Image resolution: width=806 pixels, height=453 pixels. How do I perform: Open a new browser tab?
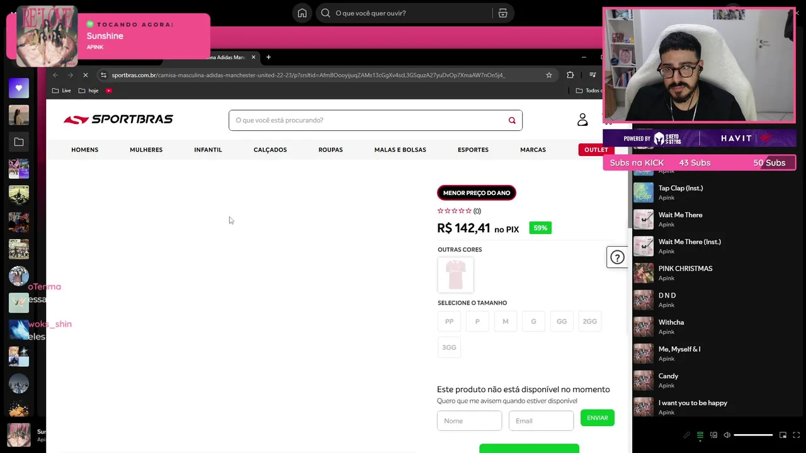pos(268,57)
